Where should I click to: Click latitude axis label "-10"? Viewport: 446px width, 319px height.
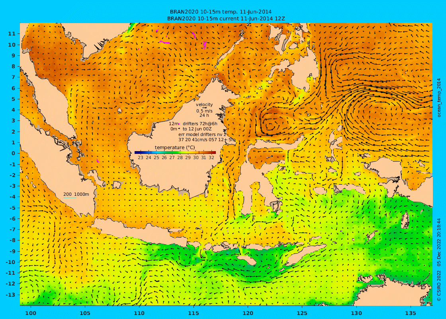[10, 262]
